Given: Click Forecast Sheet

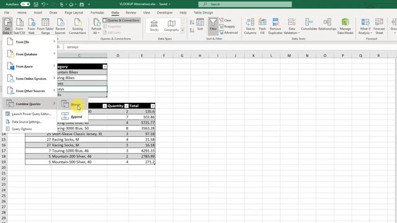Looking at the screenshot, I should coord(379,26).
